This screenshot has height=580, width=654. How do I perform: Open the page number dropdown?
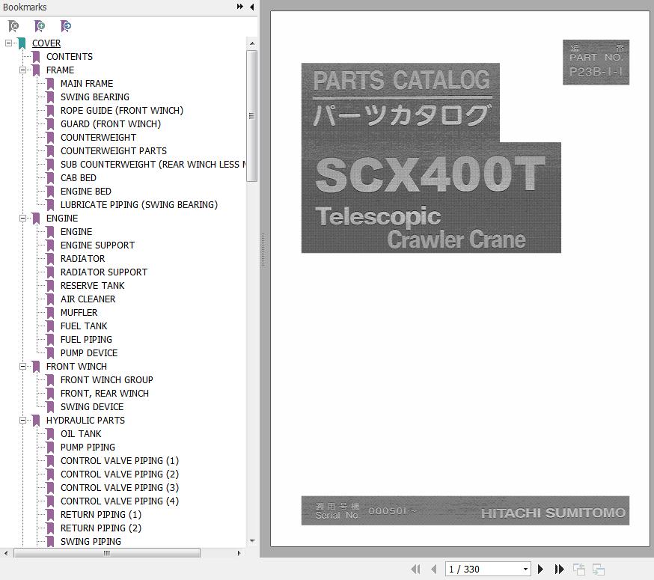[525, 570]
